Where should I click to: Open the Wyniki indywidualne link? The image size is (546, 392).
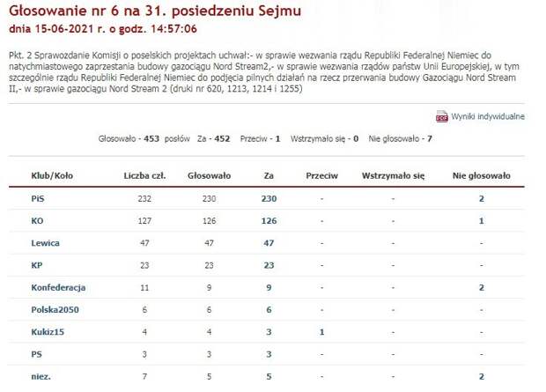point(488,116)
